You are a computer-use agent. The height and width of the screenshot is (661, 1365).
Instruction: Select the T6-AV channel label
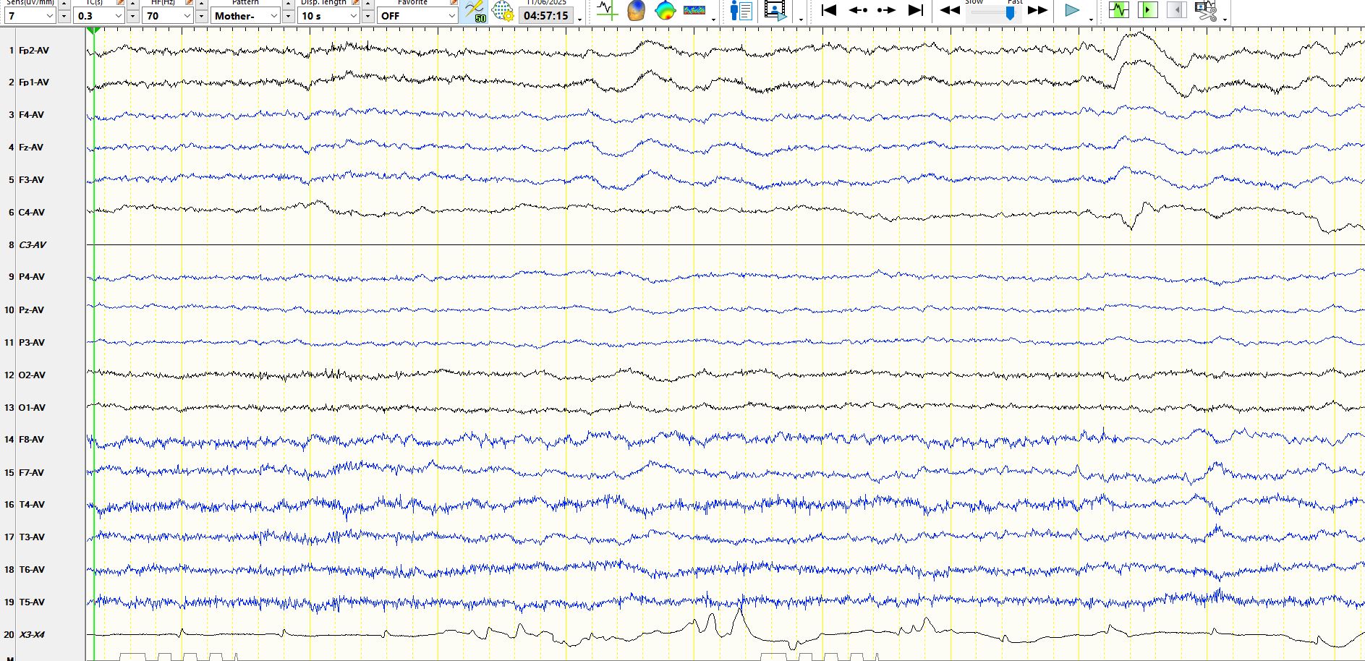(32, 570)
